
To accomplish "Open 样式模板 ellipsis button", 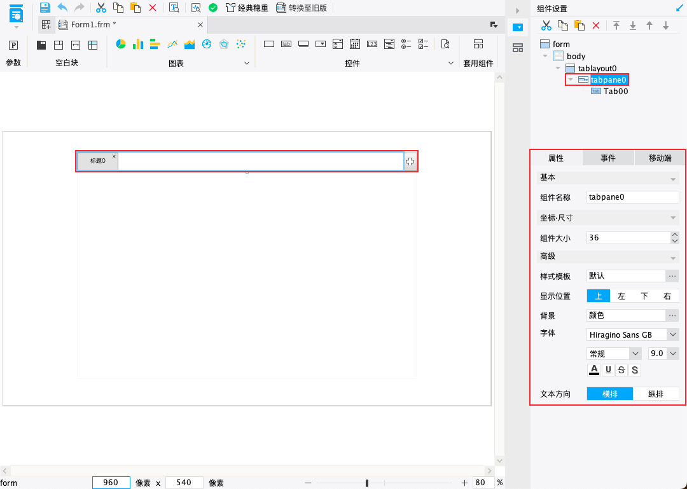I will [672, 276].
